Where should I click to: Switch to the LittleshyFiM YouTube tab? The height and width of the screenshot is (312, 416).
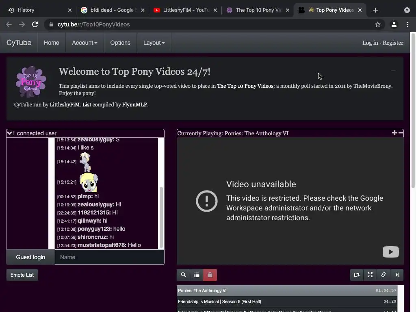click(186, 10)
